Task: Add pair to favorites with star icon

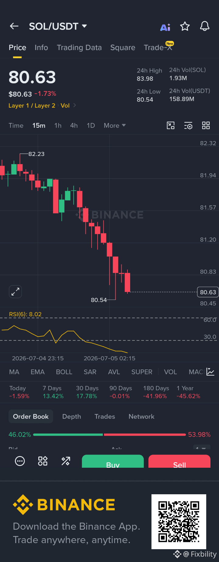Action: tap(185, 27)
